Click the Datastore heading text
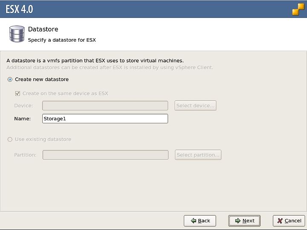 tap(43, 29)
